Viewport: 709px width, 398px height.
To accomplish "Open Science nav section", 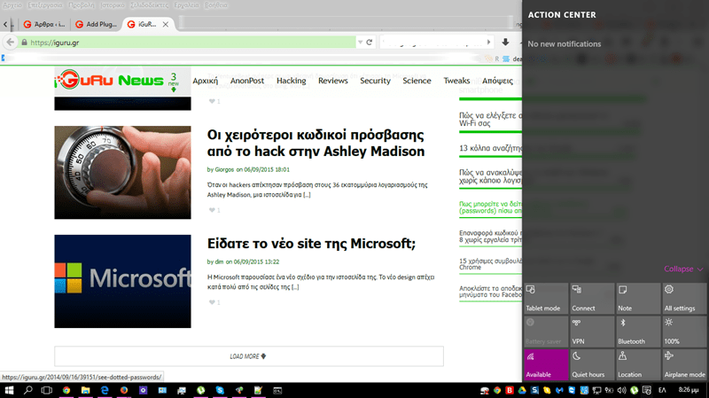I will [417, 81].
